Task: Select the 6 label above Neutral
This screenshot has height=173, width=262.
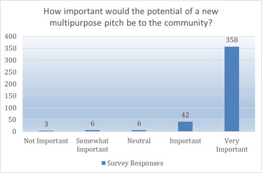Action: pos(139,124)
